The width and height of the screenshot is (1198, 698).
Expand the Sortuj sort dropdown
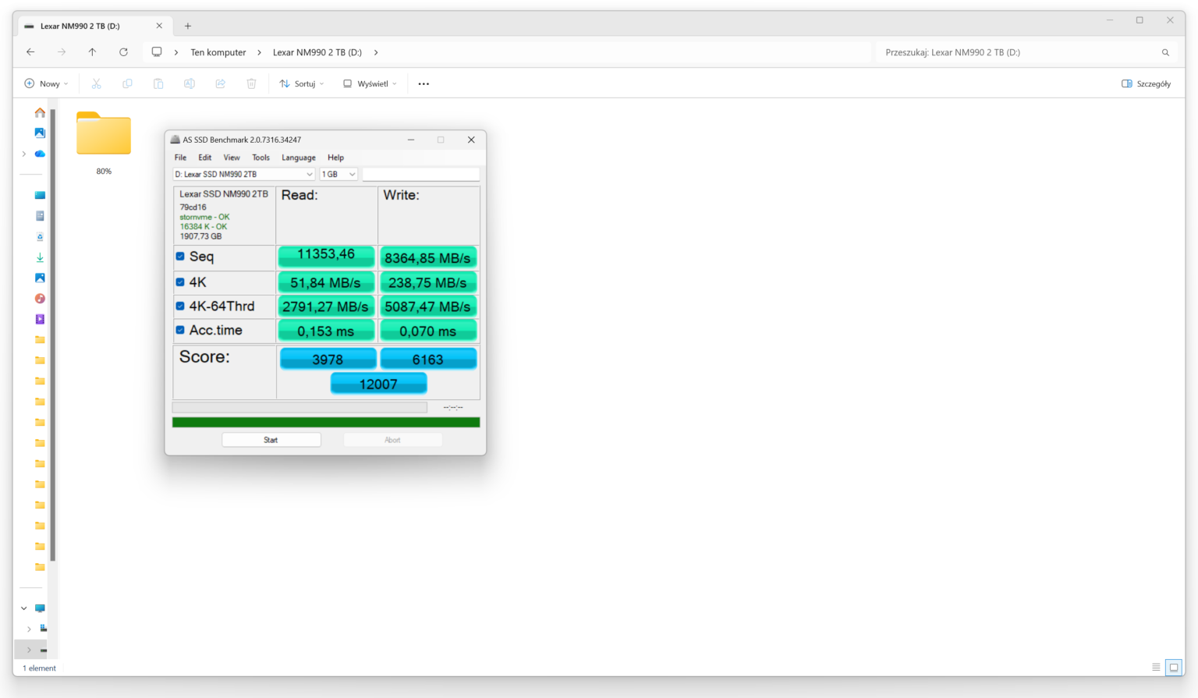click(x=302, y=84)
